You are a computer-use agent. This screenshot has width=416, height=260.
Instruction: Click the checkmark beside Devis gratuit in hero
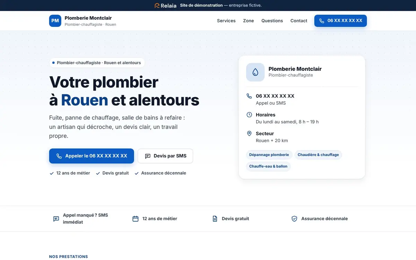[x=98, y=173]
